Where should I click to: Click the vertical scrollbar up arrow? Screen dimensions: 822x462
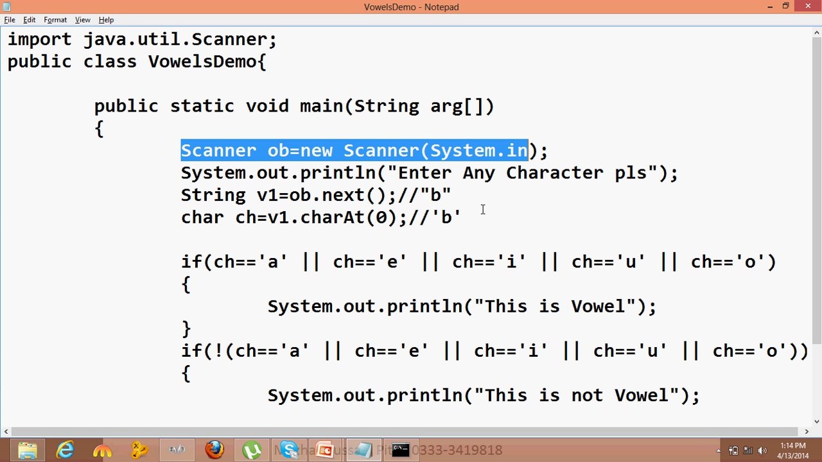tap(817, 33)
